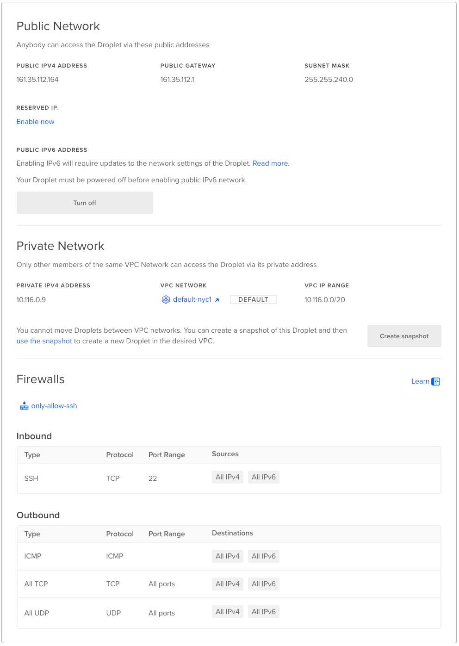The image size is (459, 646).
Task: Open the Read more IPv6 link
Action: (x=271, y=163)
